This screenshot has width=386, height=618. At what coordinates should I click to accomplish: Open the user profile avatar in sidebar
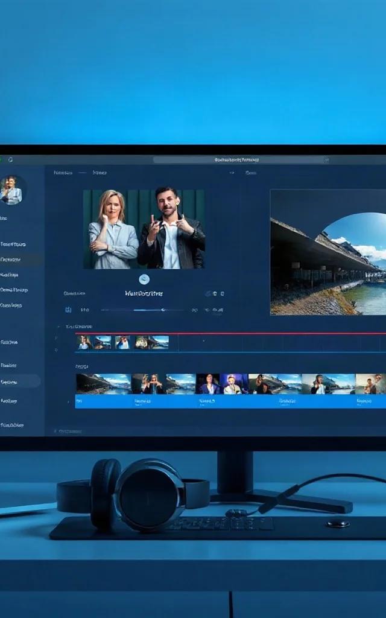[x=13, y=190]
